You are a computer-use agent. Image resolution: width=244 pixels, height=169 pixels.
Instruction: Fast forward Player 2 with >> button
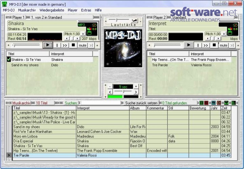[x=206, y=45]
